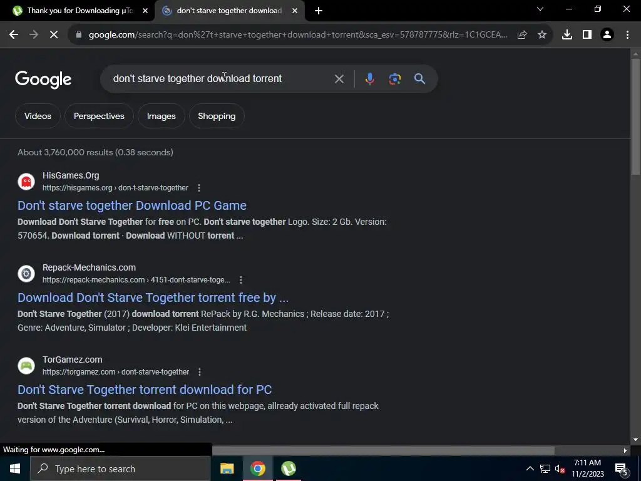
Task: Click the magnifier search button
Action: tap(420, 78)
